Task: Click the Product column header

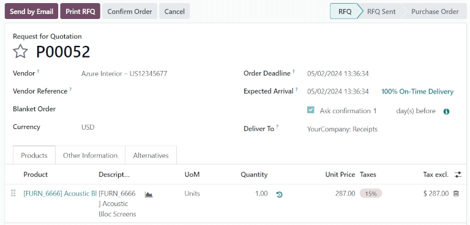Action: pos(35,174)
